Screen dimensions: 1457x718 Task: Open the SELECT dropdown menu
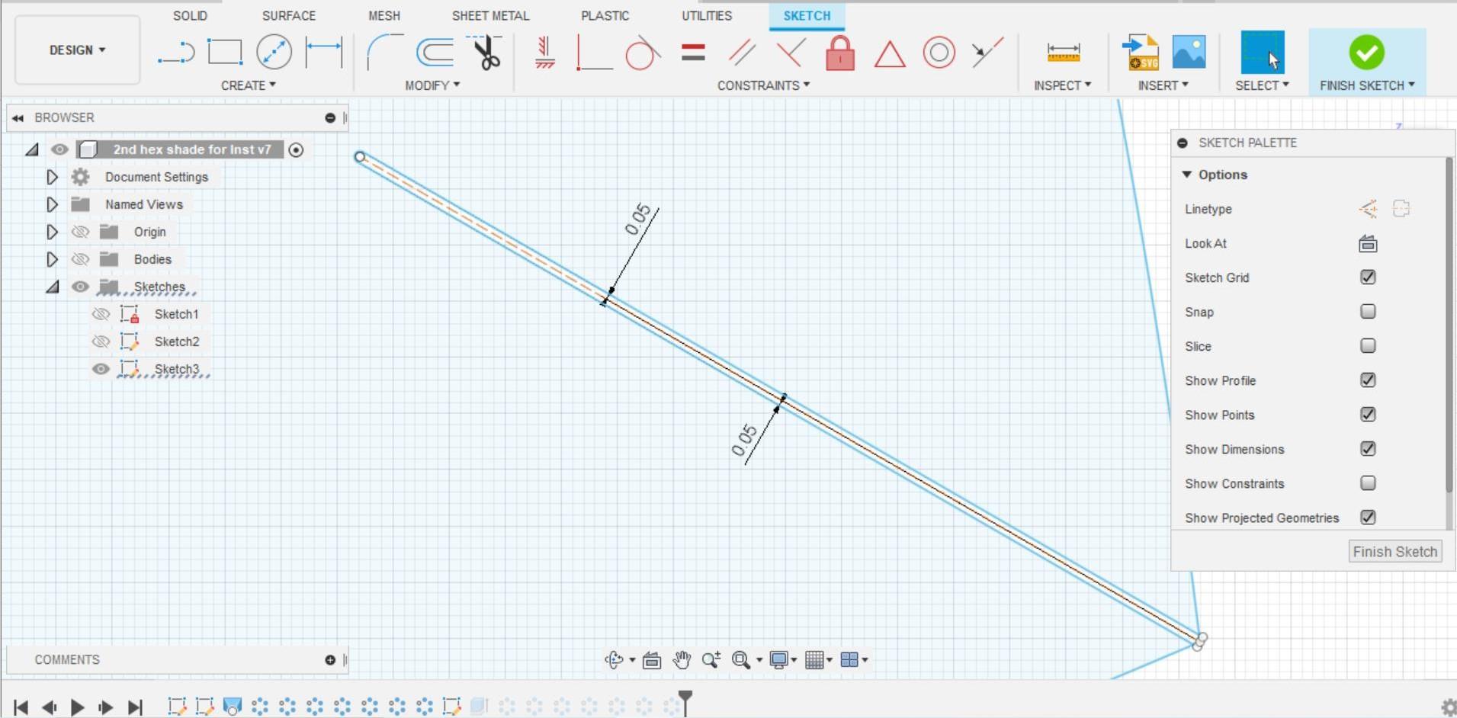point(1262,85)
